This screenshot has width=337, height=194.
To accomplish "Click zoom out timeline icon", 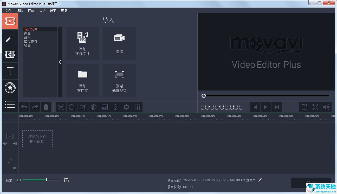I will [19, 180].
